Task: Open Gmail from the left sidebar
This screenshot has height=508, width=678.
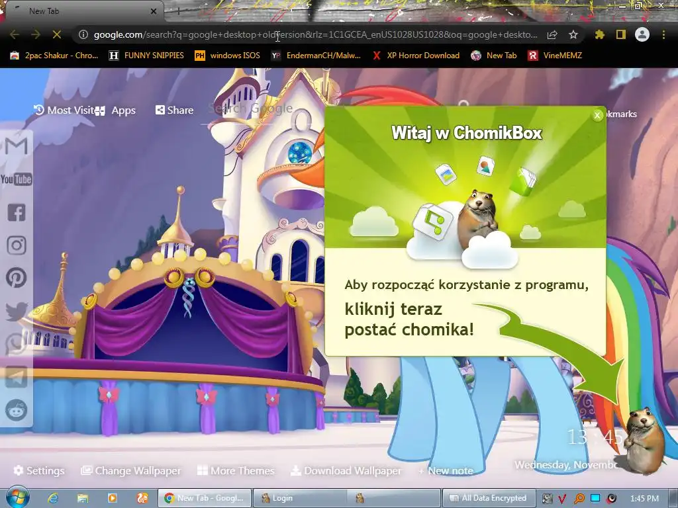Action: click(x=17, y=146)
